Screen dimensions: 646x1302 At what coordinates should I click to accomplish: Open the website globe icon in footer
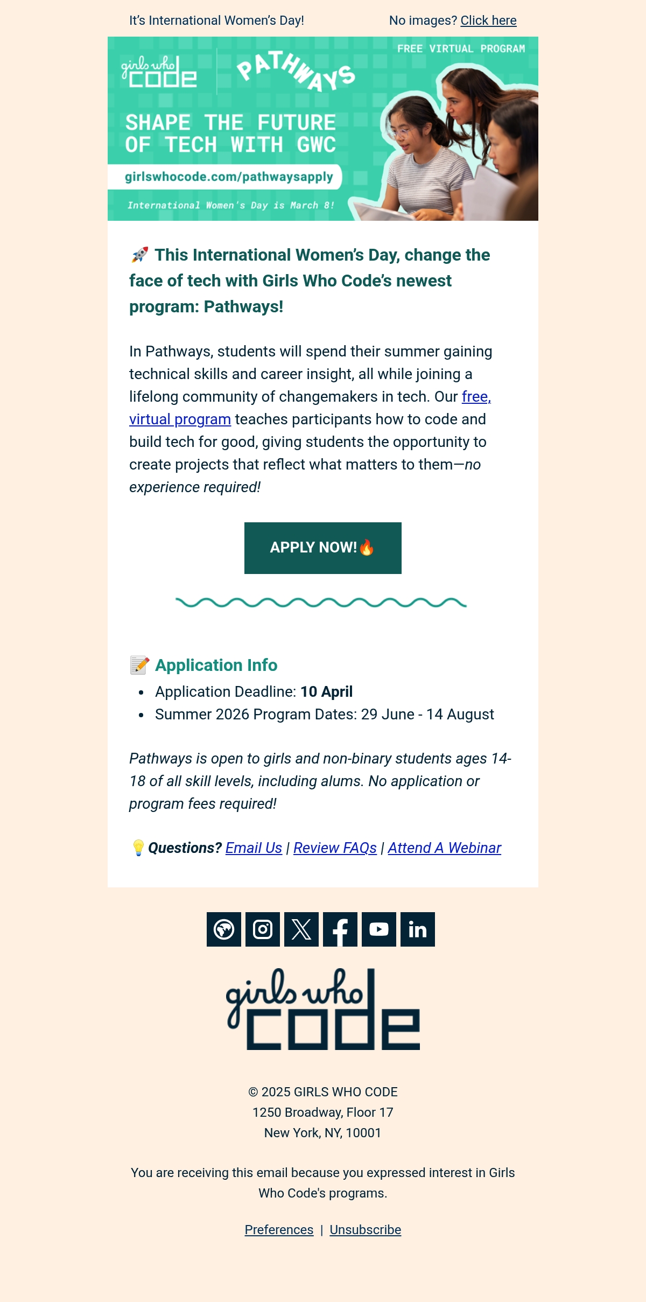(224, 929)
